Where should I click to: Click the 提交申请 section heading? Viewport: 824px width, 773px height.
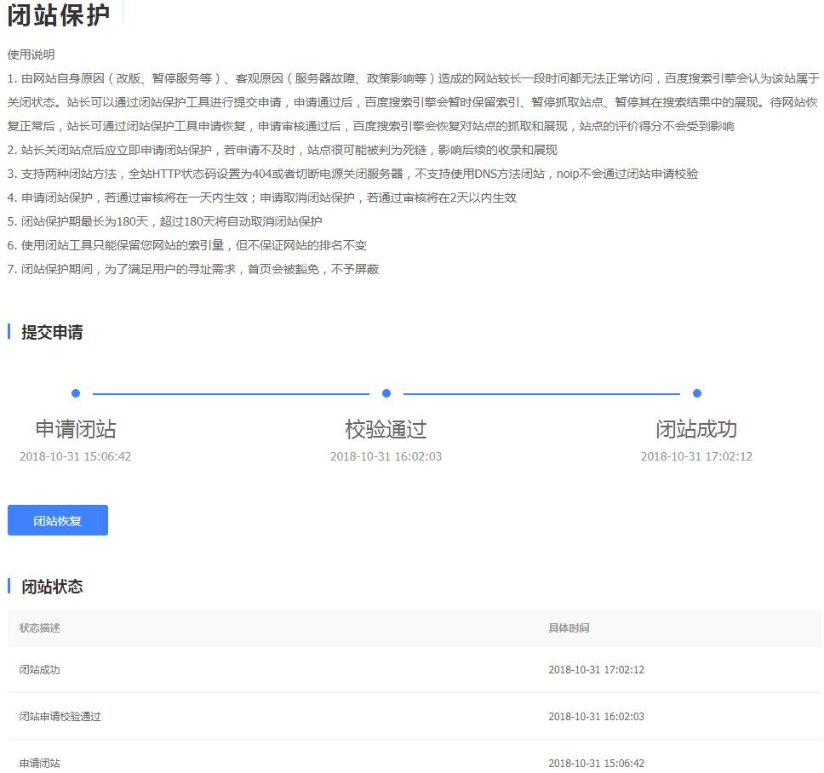coord(52,332)
